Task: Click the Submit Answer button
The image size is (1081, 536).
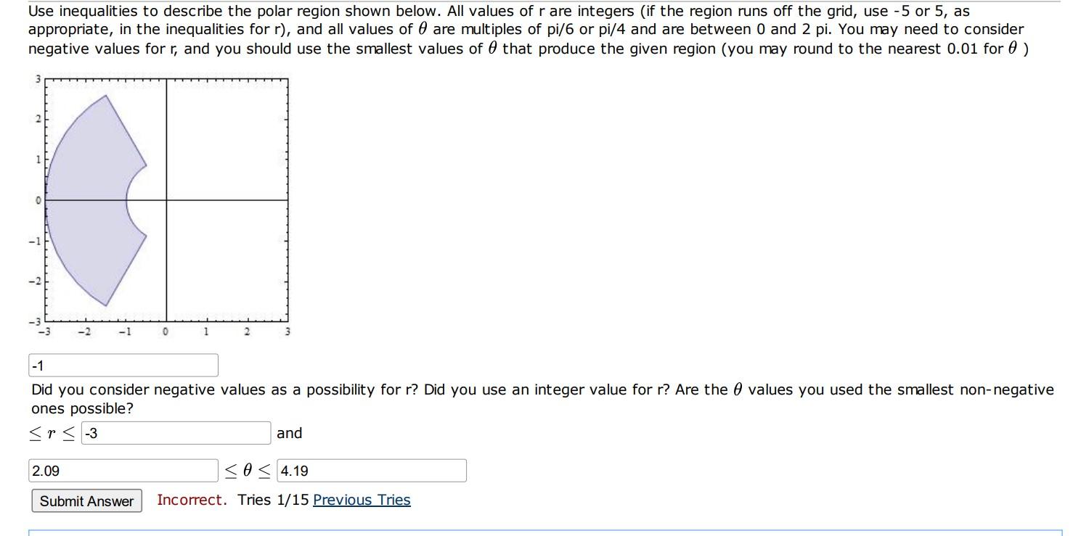Action: pyautogui.click(x=86, y=500)
